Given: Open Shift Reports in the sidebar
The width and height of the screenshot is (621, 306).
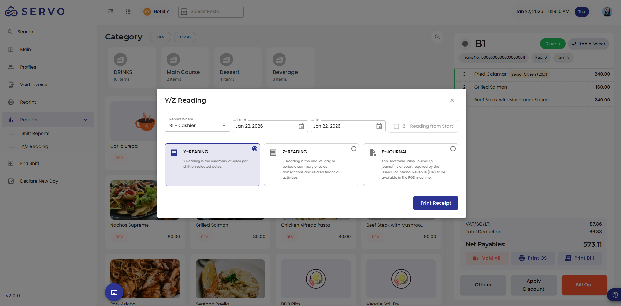Looking at the screenshot, I should click(x=35, y=133).
